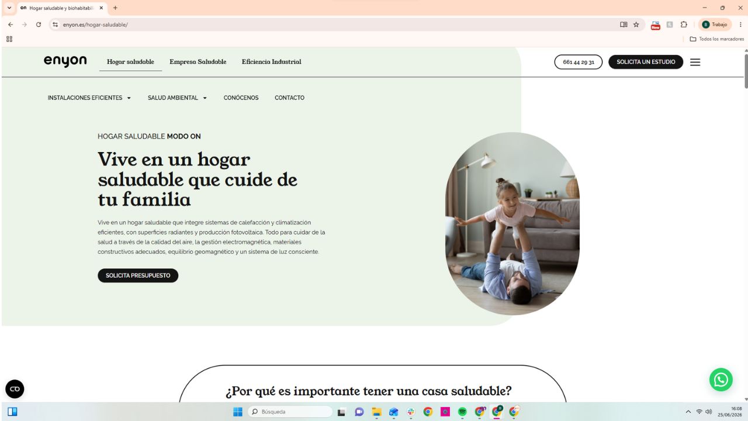748x421 pixels.
Task: Click the enyon logo
Action: [65, 61]
